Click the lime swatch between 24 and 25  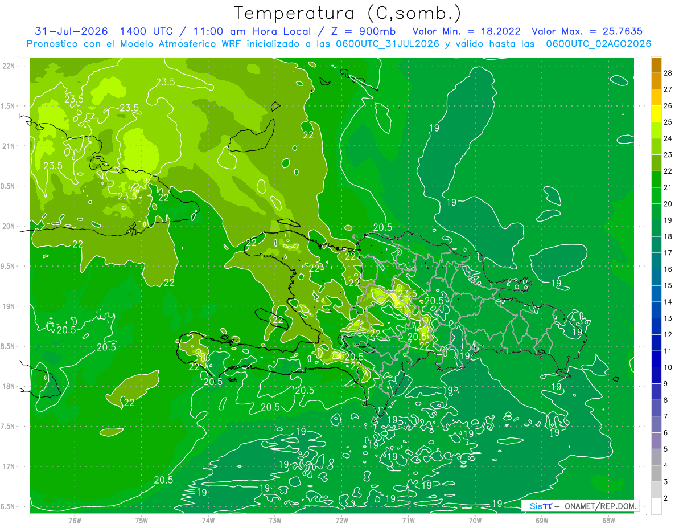[656, 130]
